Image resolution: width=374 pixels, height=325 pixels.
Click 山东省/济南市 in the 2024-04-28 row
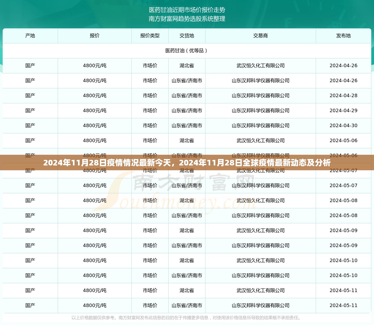(x=187, y=96)
